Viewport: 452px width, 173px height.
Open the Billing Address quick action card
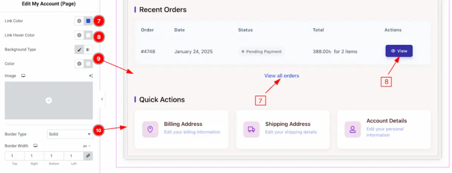pos(181,129)
